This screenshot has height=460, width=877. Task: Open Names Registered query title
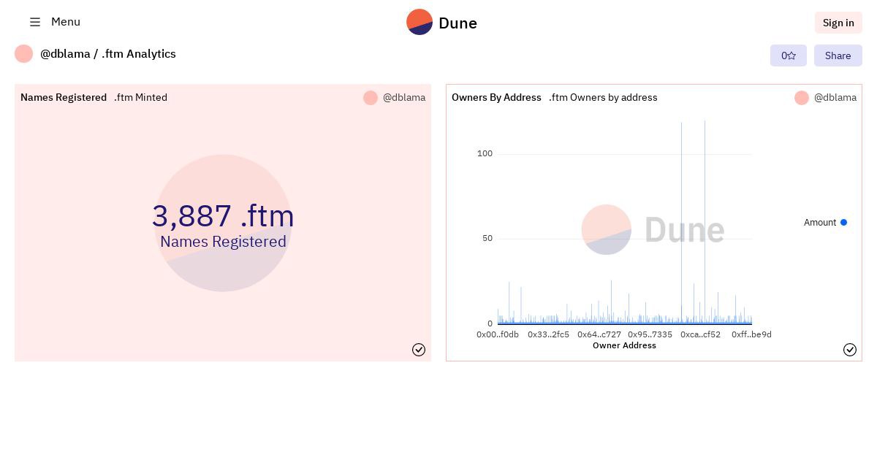point(64,97)
